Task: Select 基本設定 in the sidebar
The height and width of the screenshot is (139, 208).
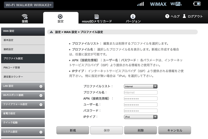Action: (22, 40)
